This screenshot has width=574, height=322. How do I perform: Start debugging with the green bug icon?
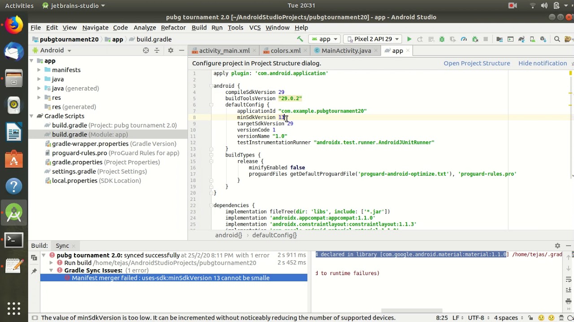[442, 39]
